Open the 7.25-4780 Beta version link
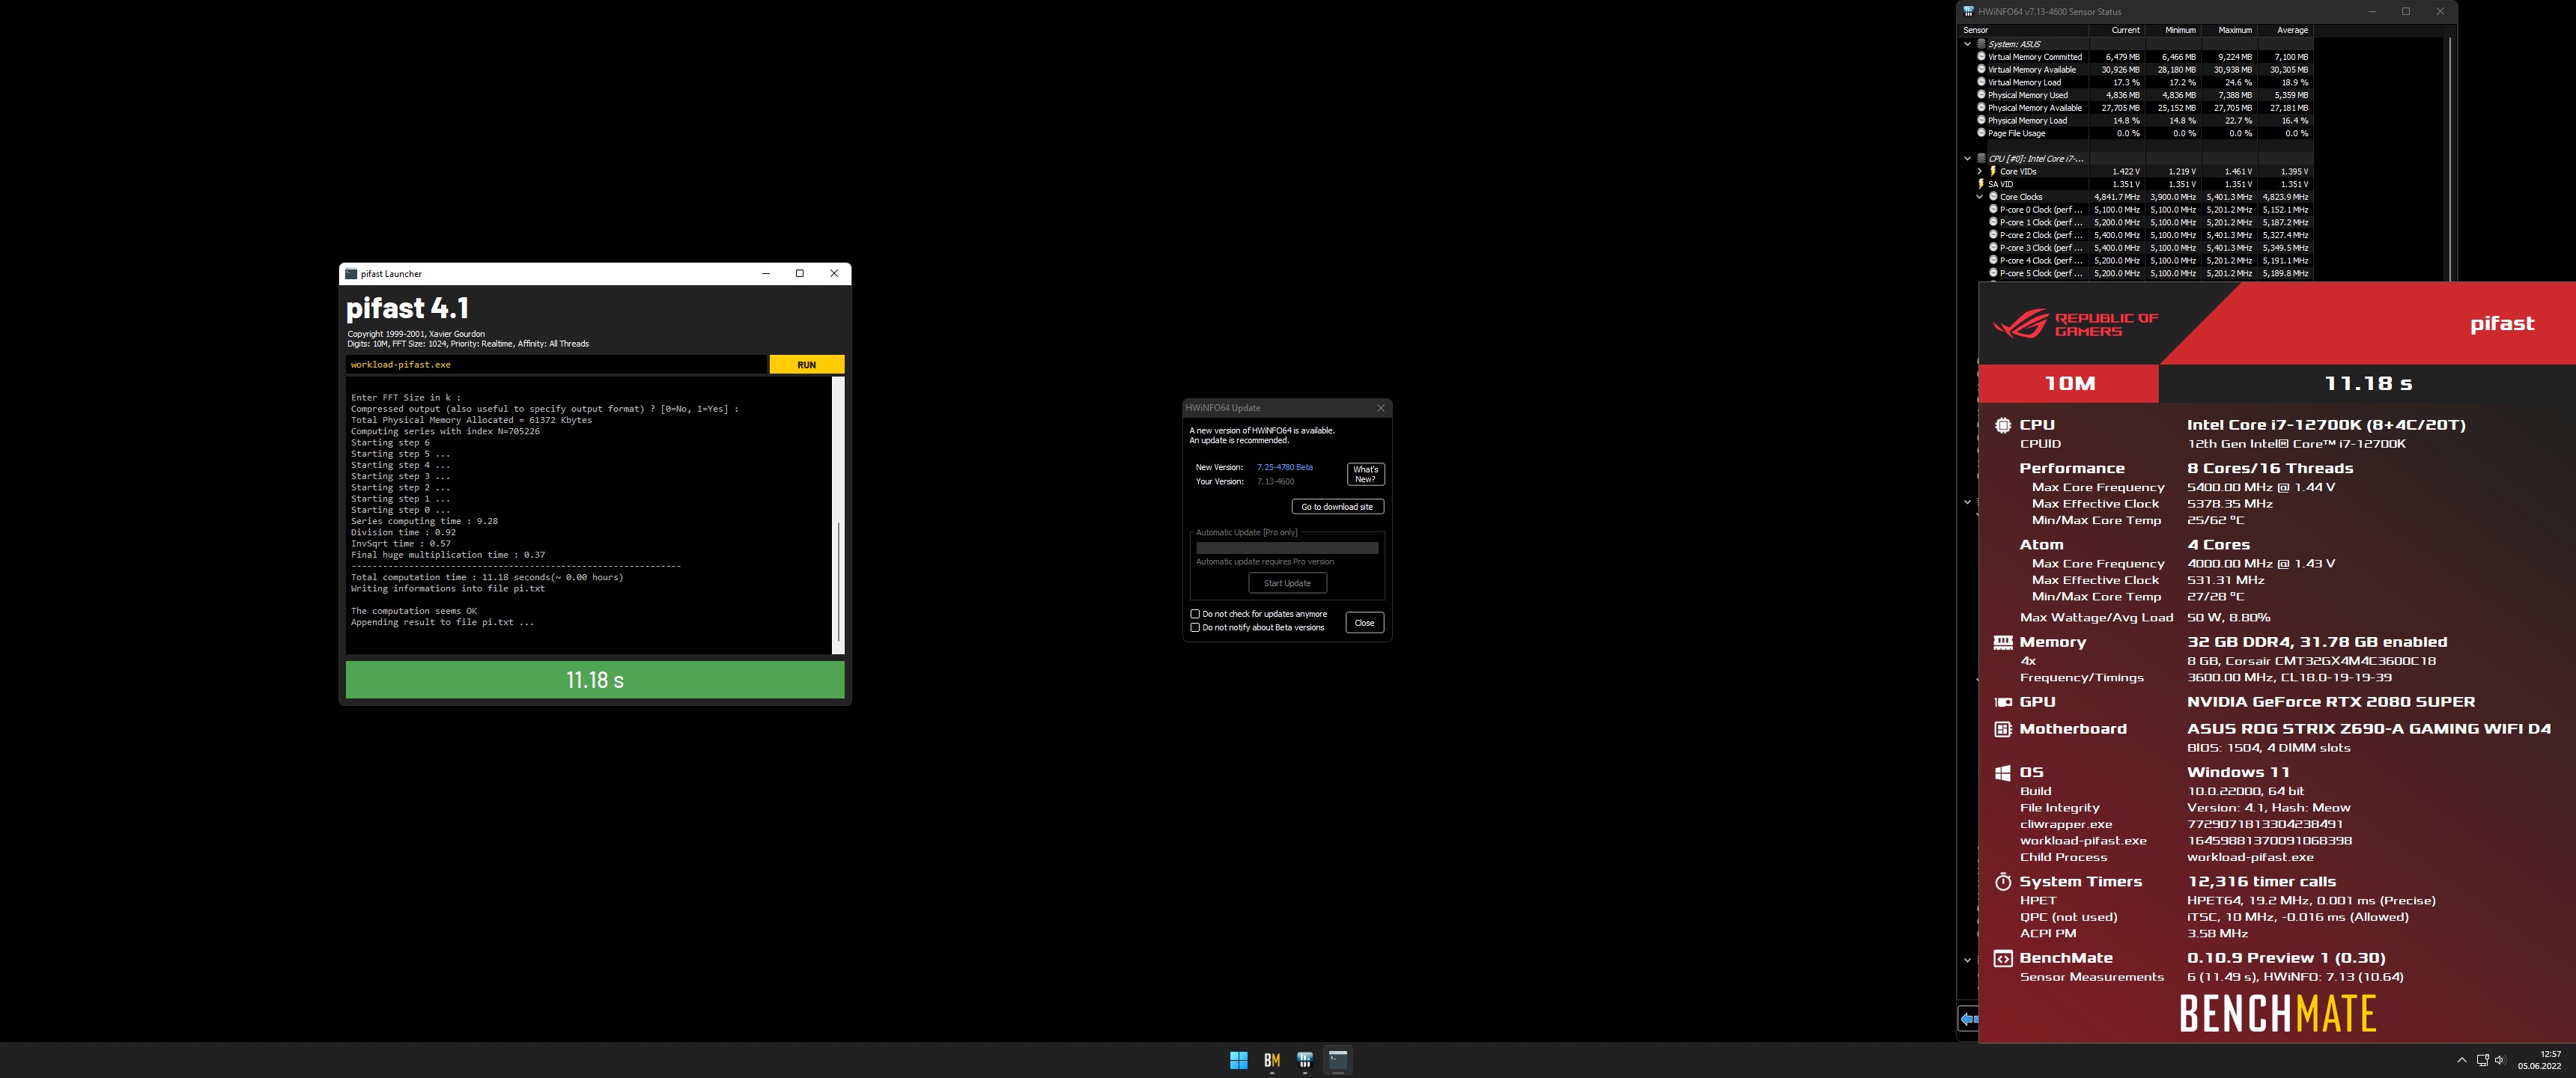 pyautogui.click(x=1284, y=467)
